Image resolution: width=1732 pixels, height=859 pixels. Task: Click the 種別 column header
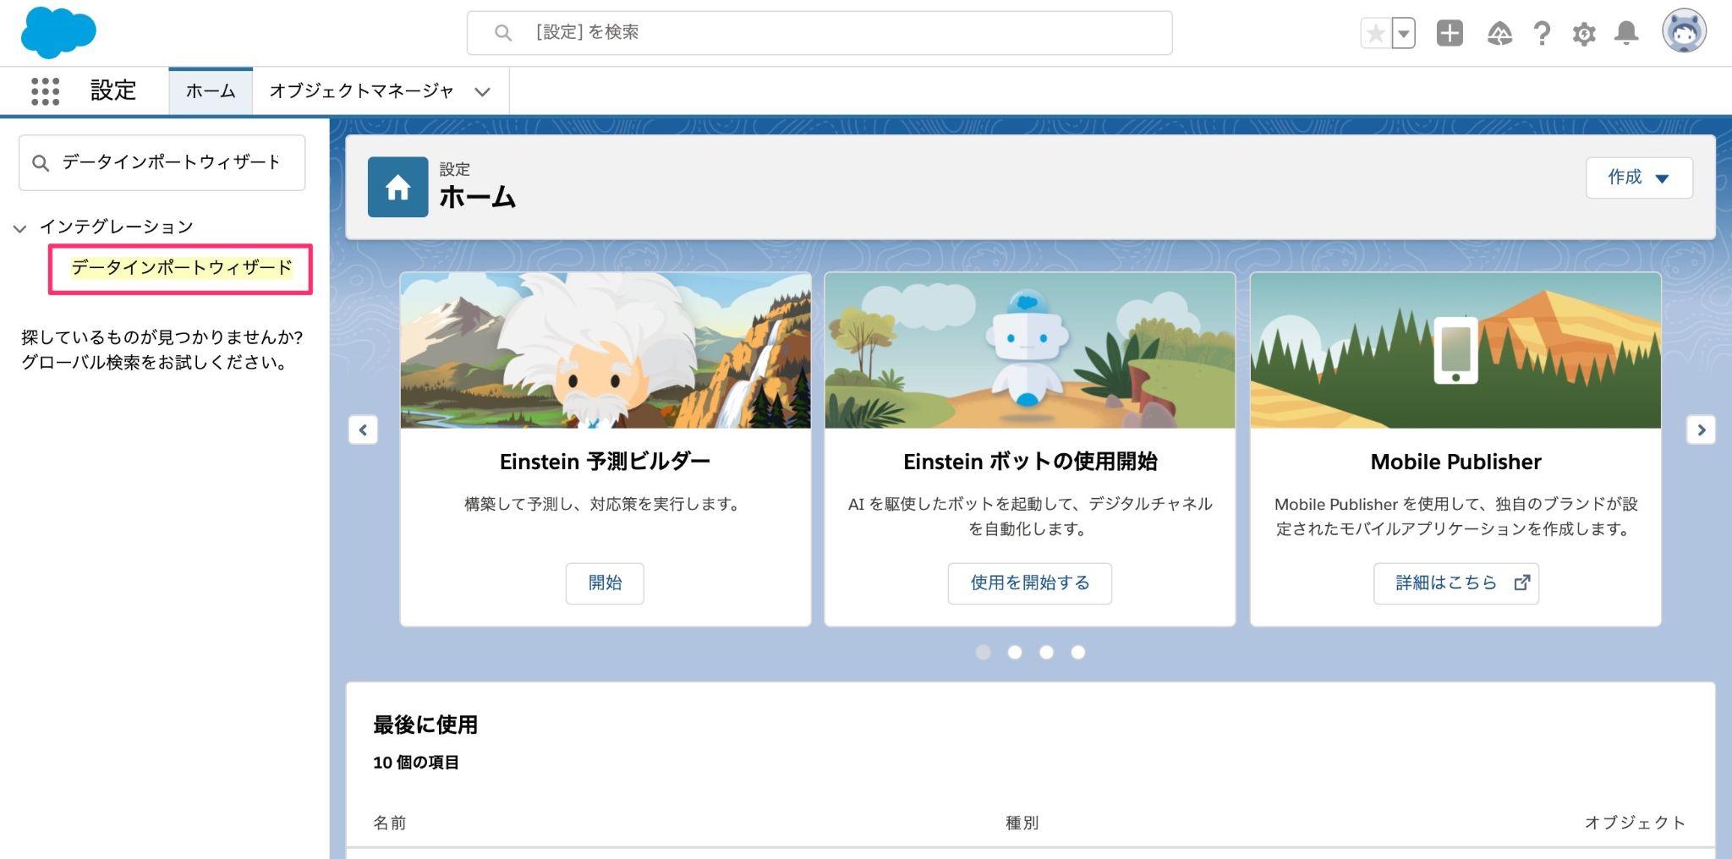[1022, 823]
